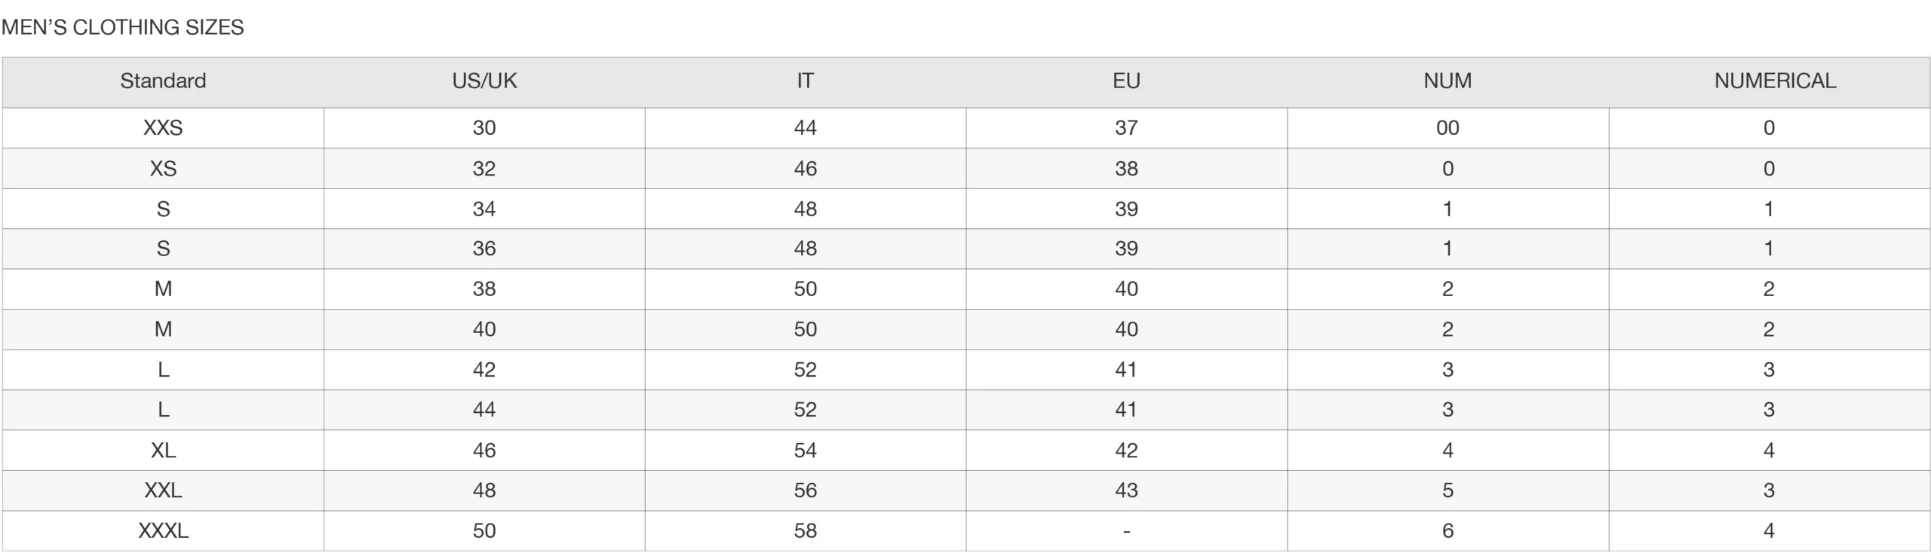Click the dash in the XXXL row
This screenshot has width=1931, height=556.
(x=1126, y=532)
